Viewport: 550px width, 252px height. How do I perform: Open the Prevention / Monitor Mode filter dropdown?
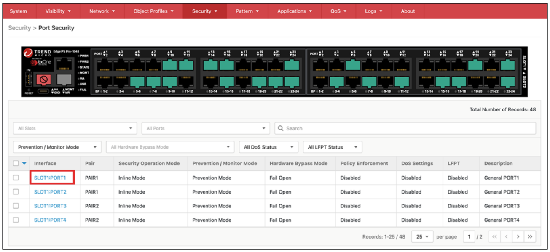pos(57,147)
